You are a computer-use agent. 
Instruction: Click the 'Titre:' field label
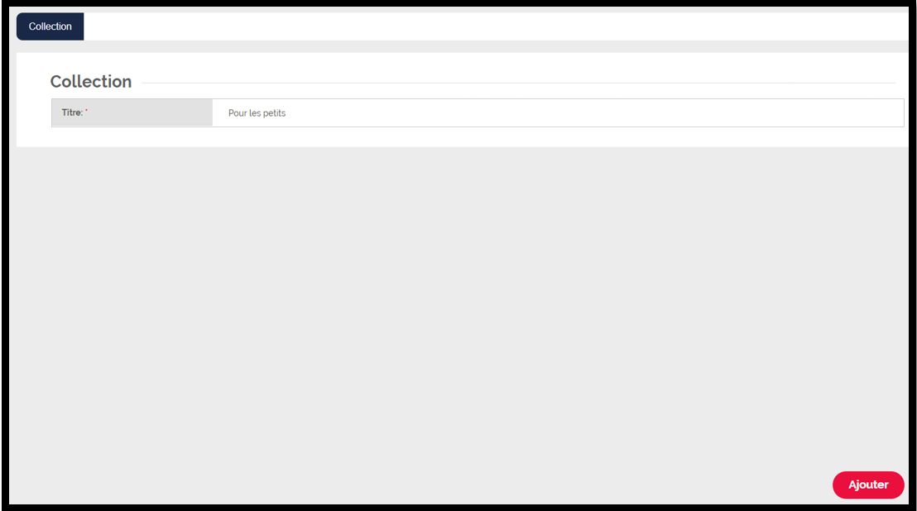[73, 112]
